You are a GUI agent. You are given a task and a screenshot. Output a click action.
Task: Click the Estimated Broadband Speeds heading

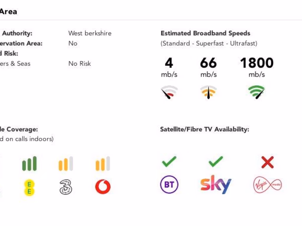205,33
